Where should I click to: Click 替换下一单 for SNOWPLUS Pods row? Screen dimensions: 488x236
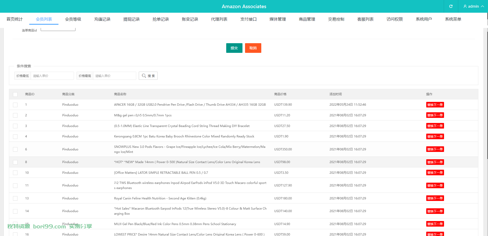point(435,149)
